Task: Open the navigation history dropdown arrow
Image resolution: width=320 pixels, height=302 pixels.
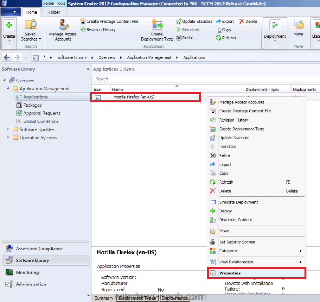Action: [x=26, y=57]
